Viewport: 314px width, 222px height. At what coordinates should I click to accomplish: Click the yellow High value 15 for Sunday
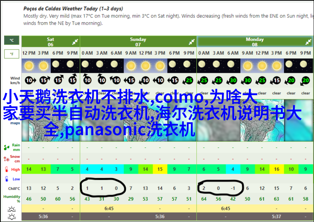coord(160,169)
